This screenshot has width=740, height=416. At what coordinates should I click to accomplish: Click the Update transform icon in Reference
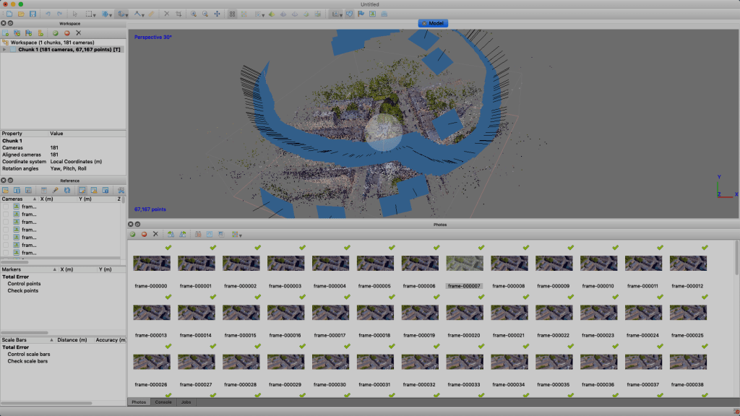click(66, 190)
